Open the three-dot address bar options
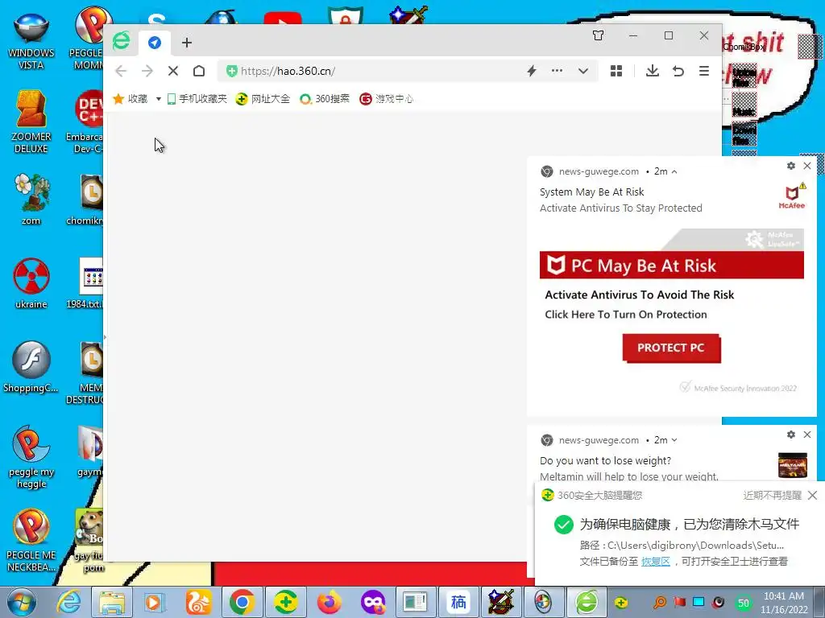The width and height of the screenshot is (825, 618). 557,71
